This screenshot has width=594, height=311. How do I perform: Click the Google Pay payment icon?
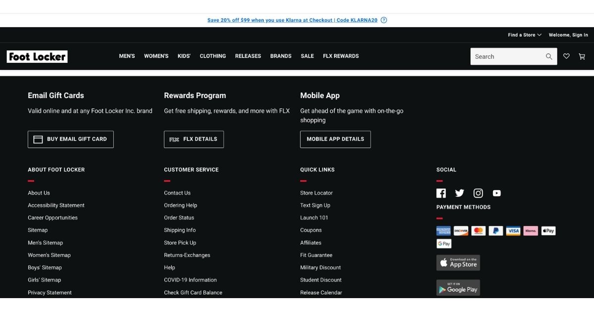(444, 244)
